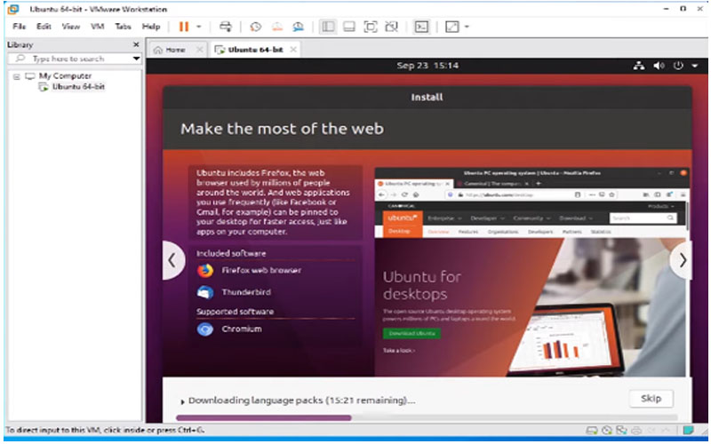Screen dimensions: 711x444
Task: Click the Chromium label text
Action: [x=241, y=329]
